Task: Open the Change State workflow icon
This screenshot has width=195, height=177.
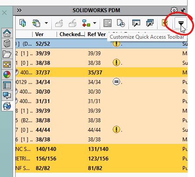Action: (x=86, y=23)
